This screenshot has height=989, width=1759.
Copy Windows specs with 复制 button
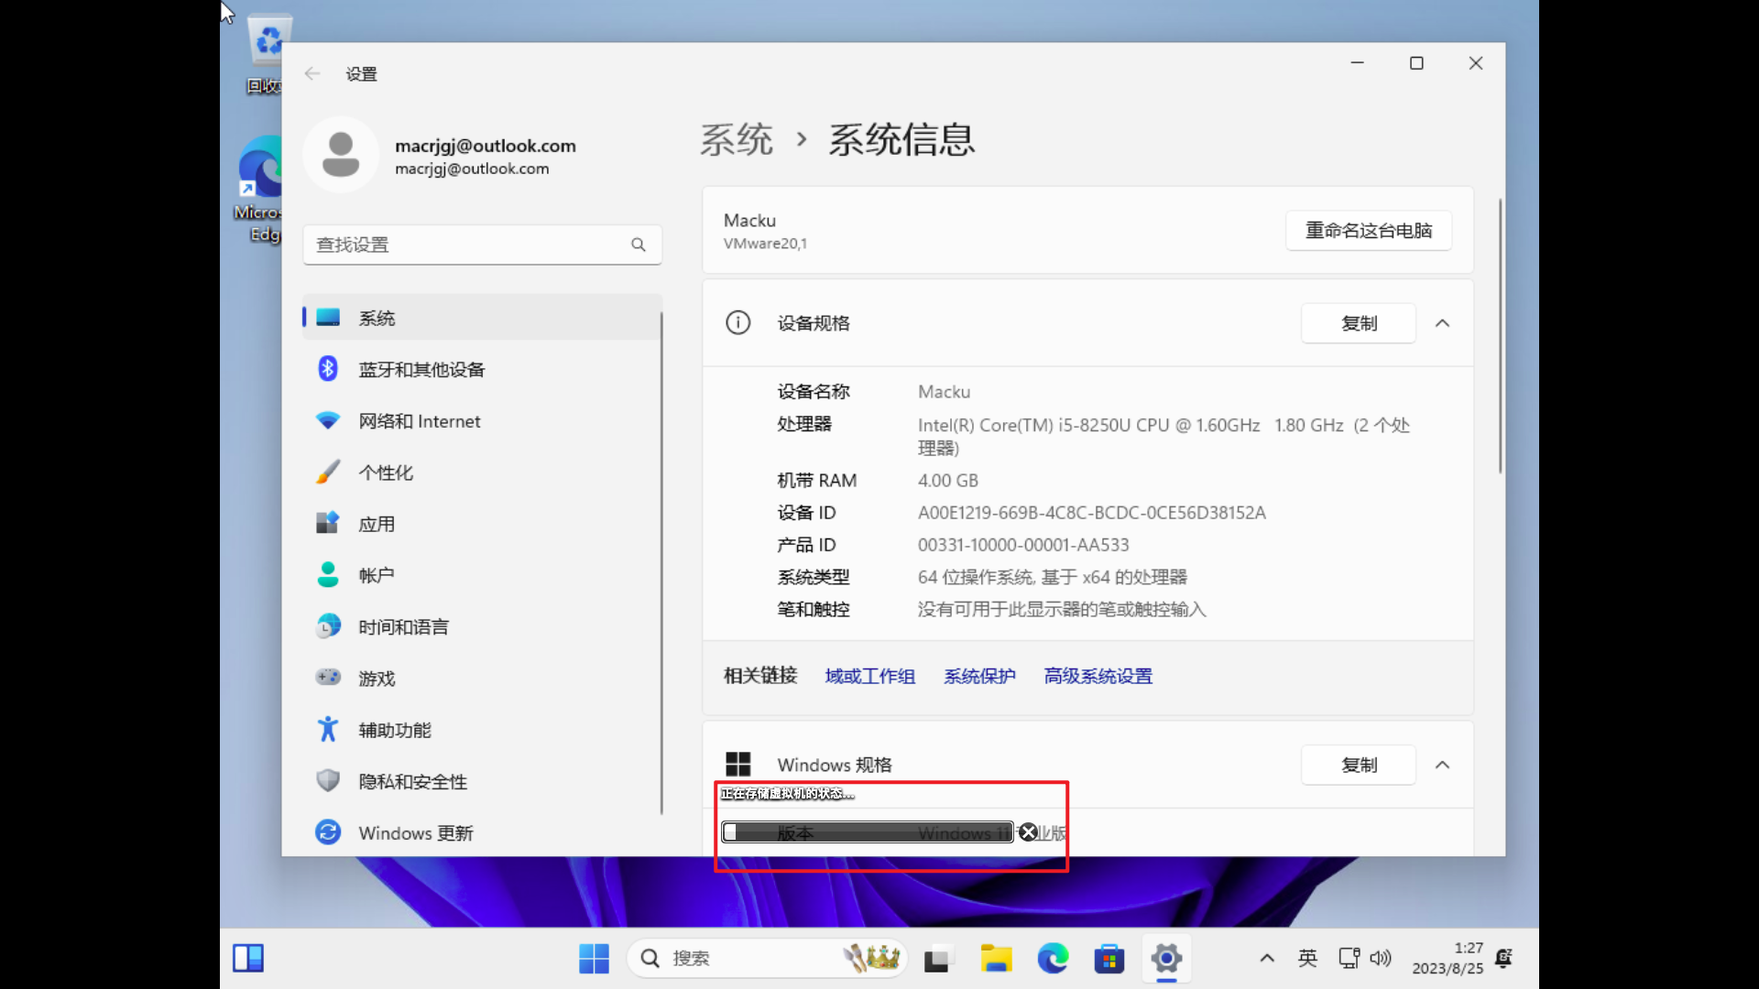(1359, 765)
